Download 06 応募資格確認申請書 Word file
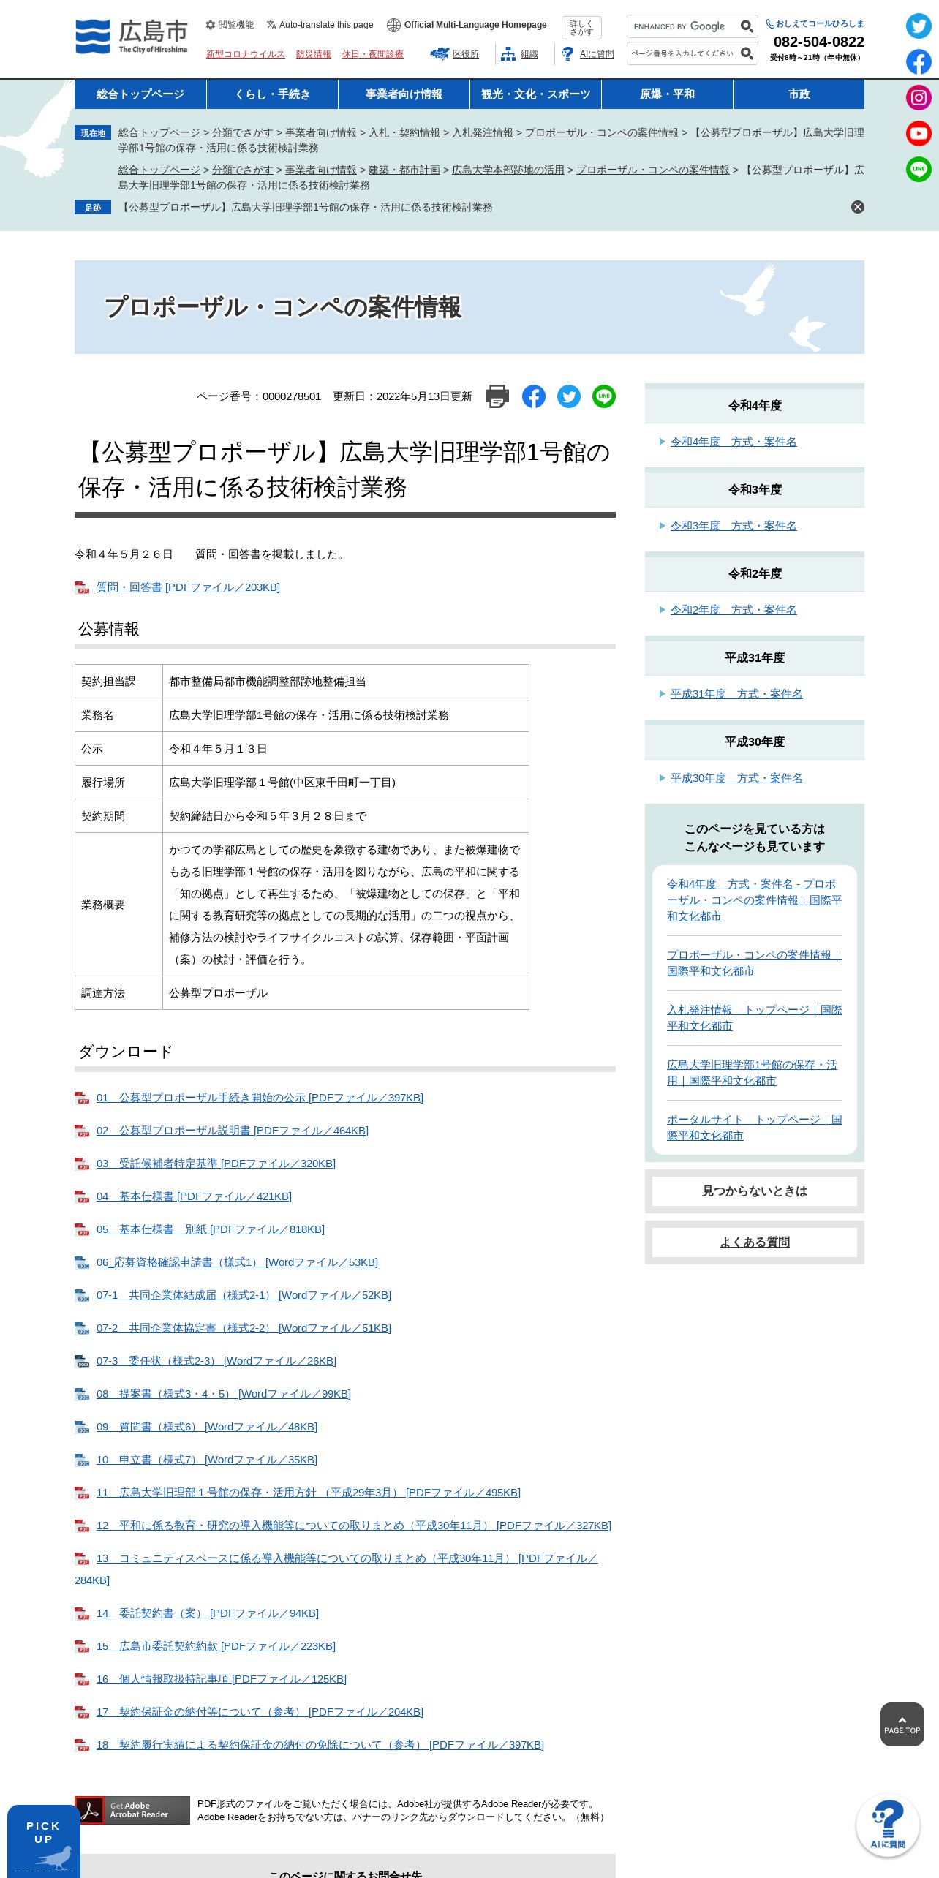The image size is (939, 1878). (x=237, y=1262)
